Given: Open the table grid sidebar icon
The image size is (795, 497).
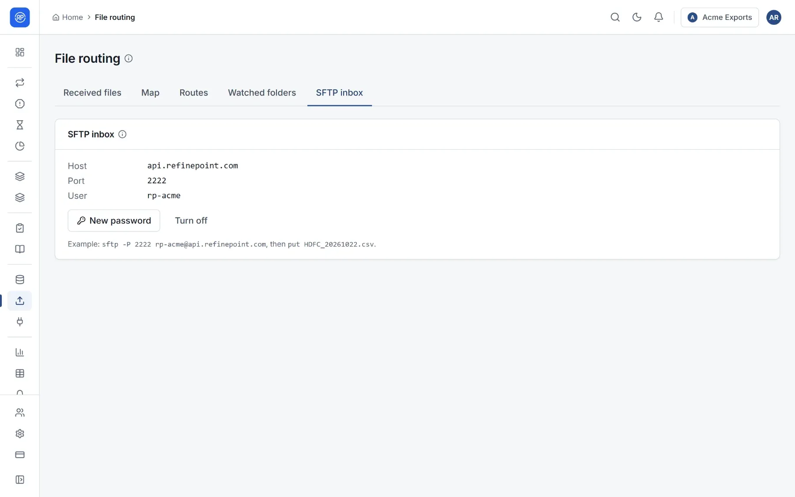Looking at the screenshot, I should pos(20,373).
